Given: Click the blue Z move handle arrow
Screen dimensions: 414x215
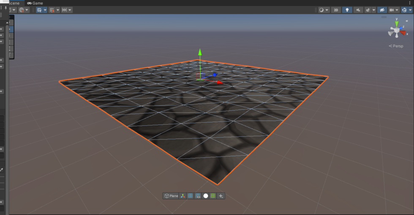Looking at the screenshot, I should tap(215, 75).
